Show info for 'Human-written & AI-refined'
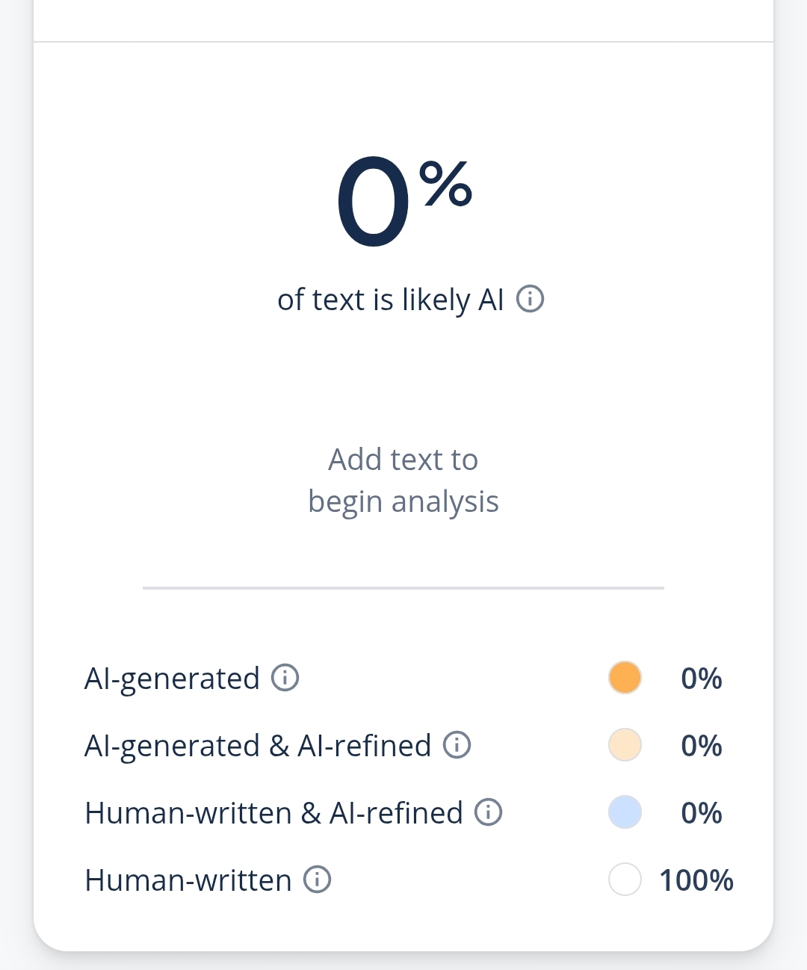 489,812
